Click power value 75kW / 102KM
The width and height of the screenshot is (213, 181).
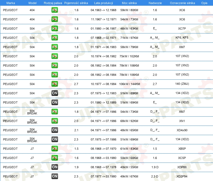coord(129,56)
